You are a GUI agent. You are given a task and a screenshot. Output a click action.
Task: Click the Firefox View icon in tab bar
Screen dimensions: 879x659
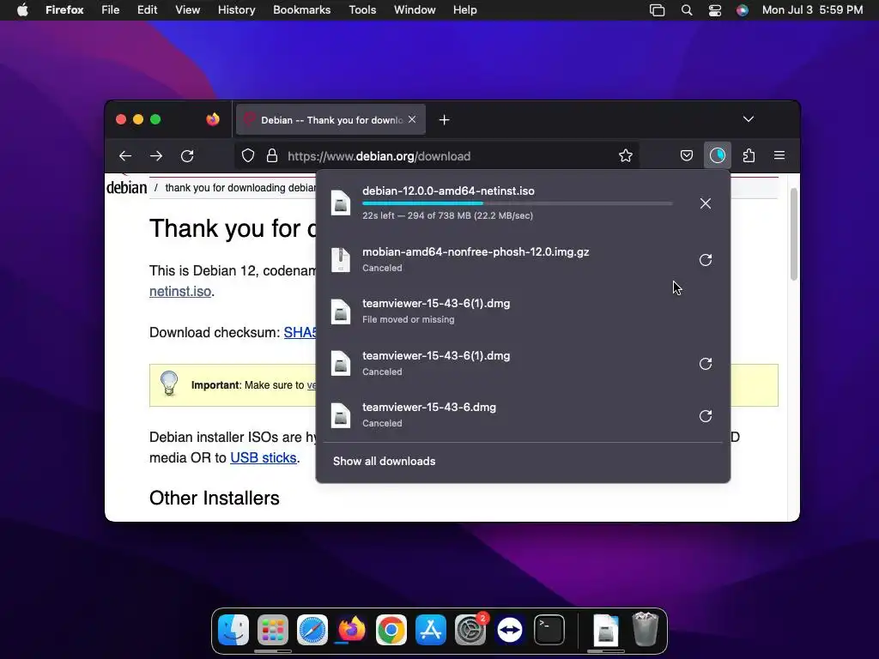point(213,119)
